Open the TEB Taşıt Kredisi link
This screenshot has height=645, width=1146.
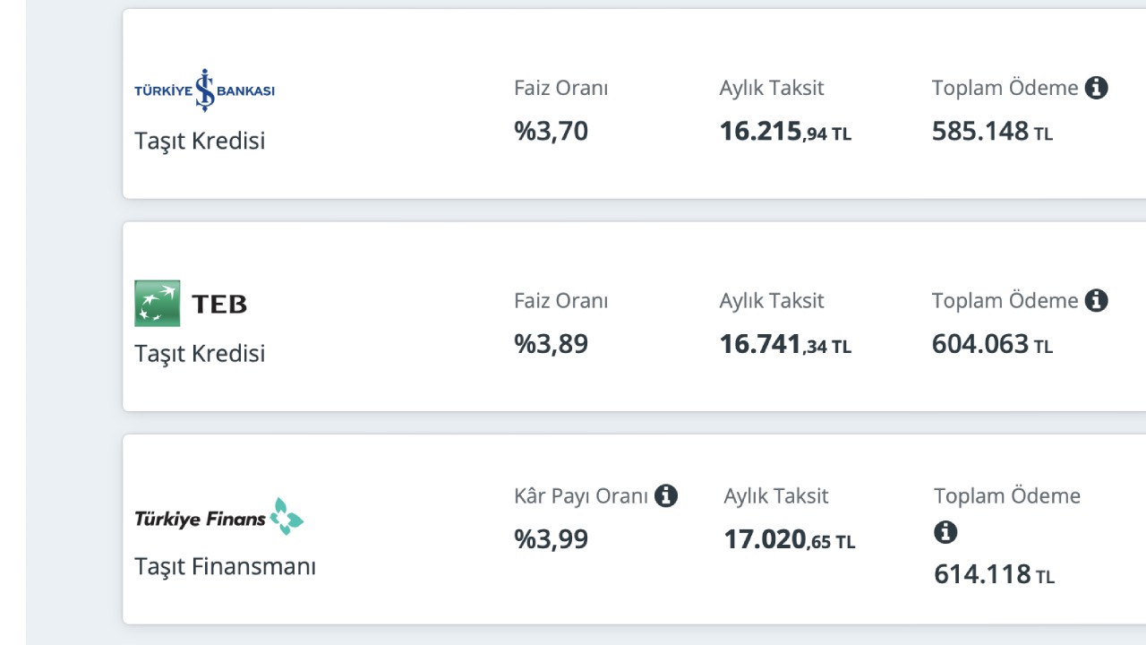pyautogui.click(x=200, y=353)
